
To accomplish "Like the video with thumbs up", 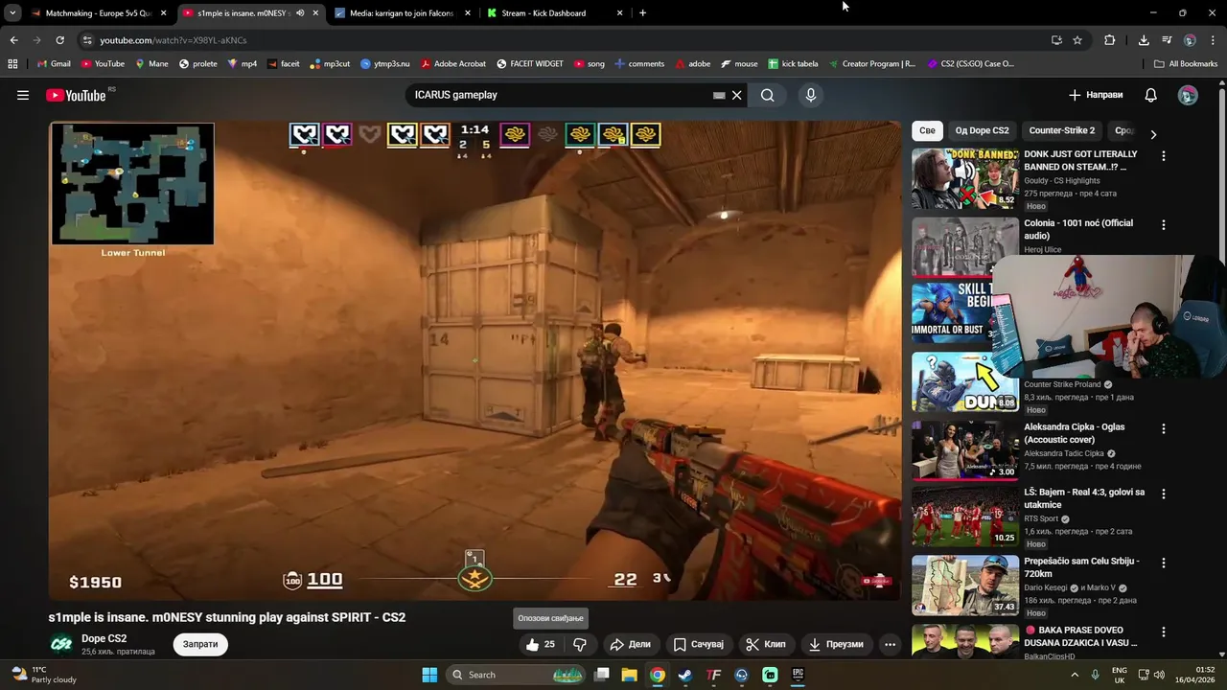I will point(541,644).
